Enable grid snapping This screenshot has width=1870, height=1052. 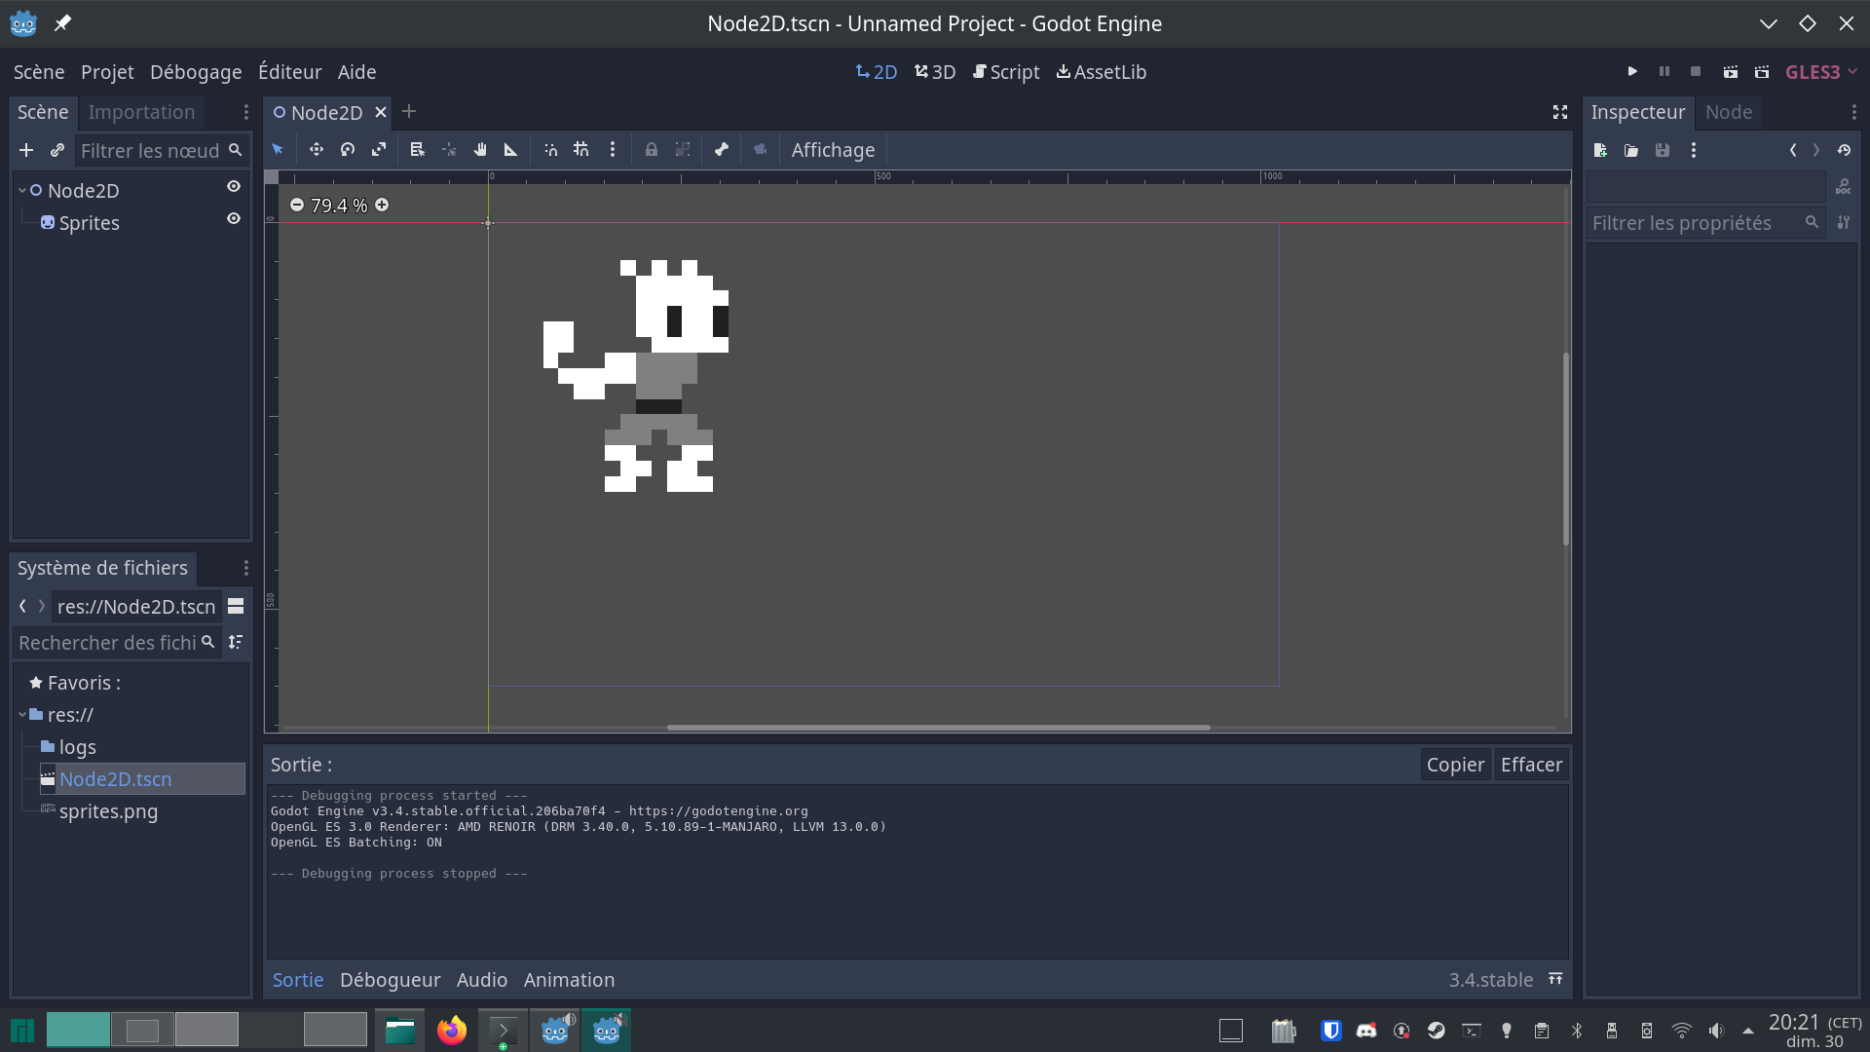tap(581, 150)
